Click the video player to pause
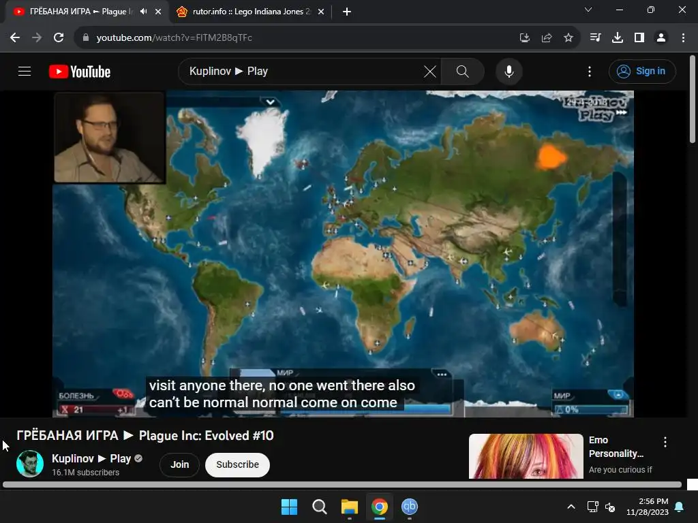 click(x=343, y=253)
